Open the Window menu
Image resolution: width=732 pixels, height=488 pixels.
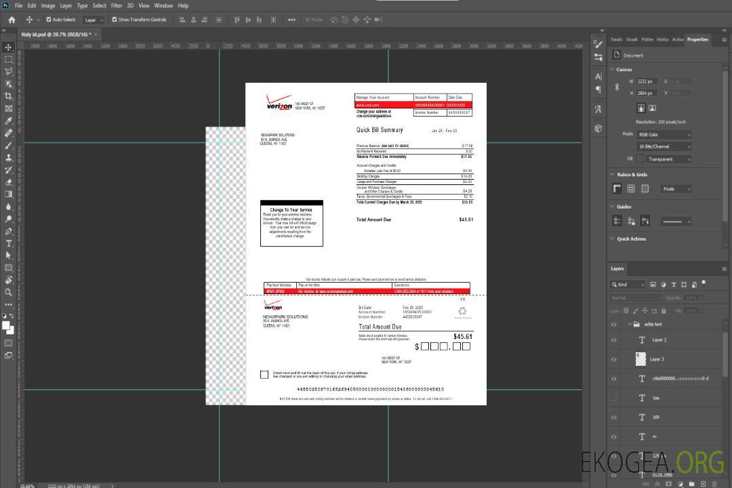[x=163, y=5]
